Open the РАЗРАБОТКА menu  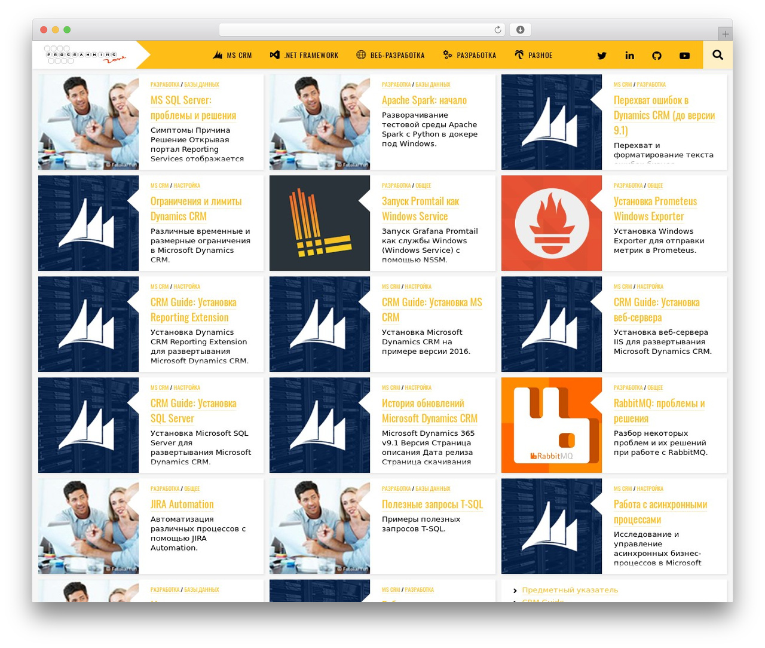point(470,55)
